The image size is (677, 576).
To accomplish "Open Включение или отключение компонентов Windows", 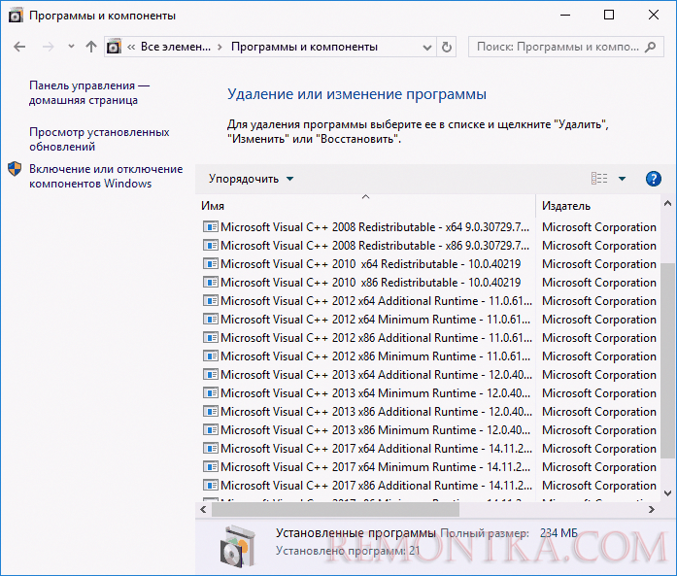I will click(x=106, y=176).
